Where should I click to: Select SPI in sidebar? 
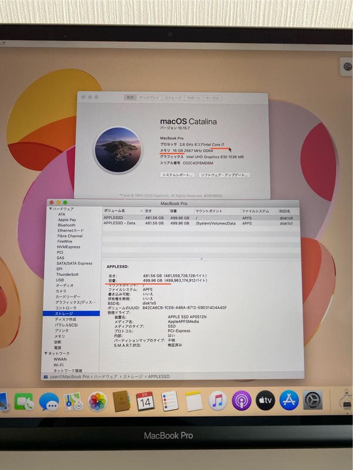coord(59,269)
